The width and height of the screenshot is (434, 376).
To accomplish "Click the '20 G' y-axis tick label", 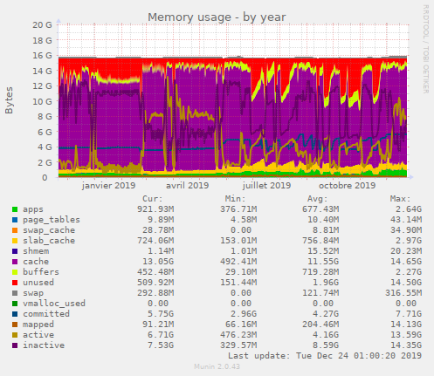I will coord(42,25).
